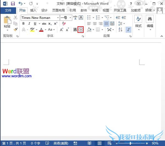The image size is (165, 146).
Task: Open line spacing dropdown
Action: [x=122, y=24]
